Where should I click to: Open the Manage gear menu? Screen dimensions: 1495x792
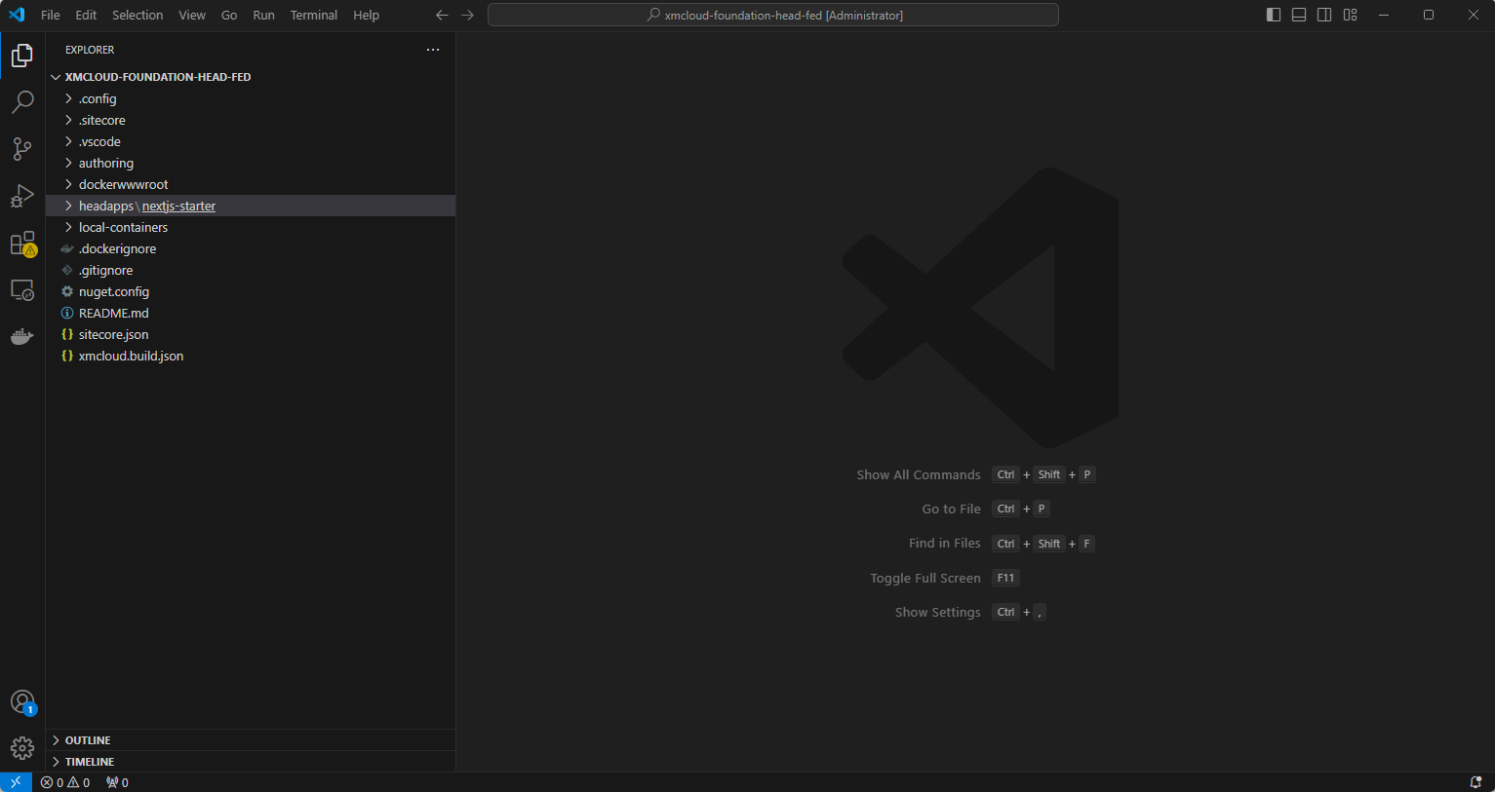click(x=22, y=748)
